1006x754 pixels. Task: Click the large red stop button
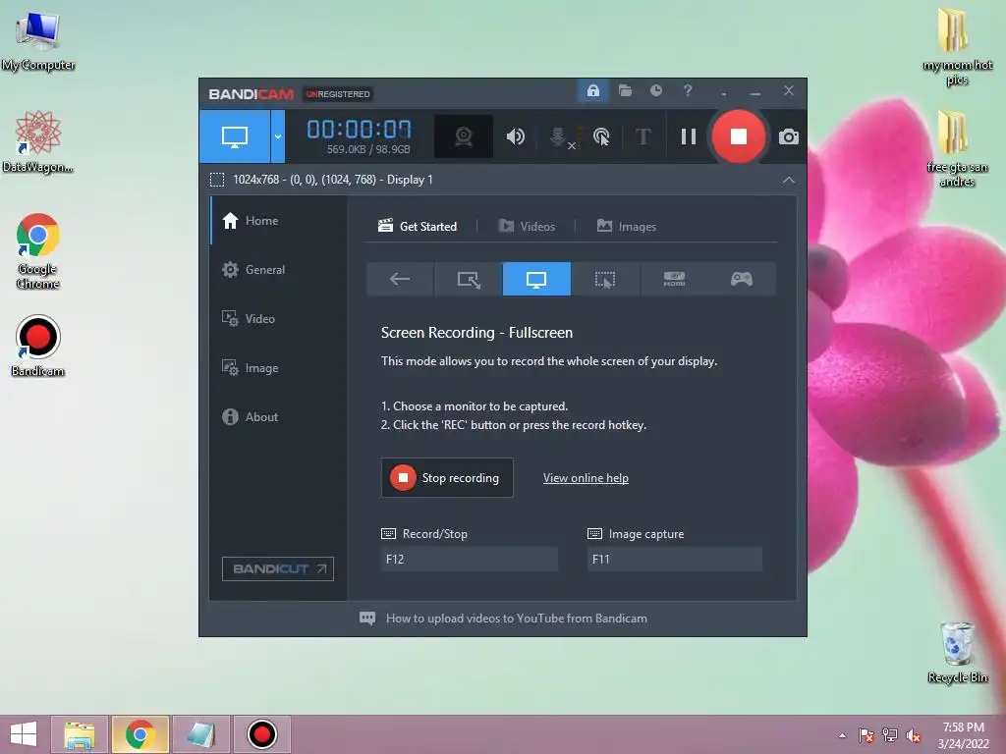point(739,135)
